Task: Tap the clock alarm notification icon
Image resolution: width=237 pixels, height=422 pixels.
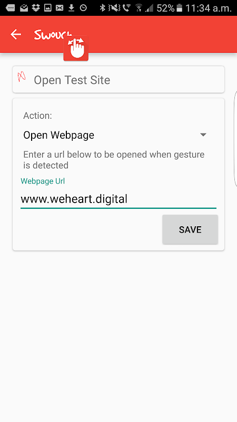Action: pos(84,8)
